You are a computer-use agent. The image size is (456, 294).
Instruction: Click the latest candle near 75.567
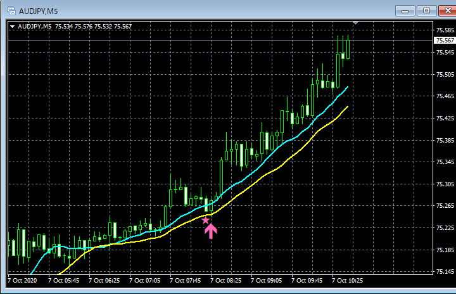pos(348,49)
